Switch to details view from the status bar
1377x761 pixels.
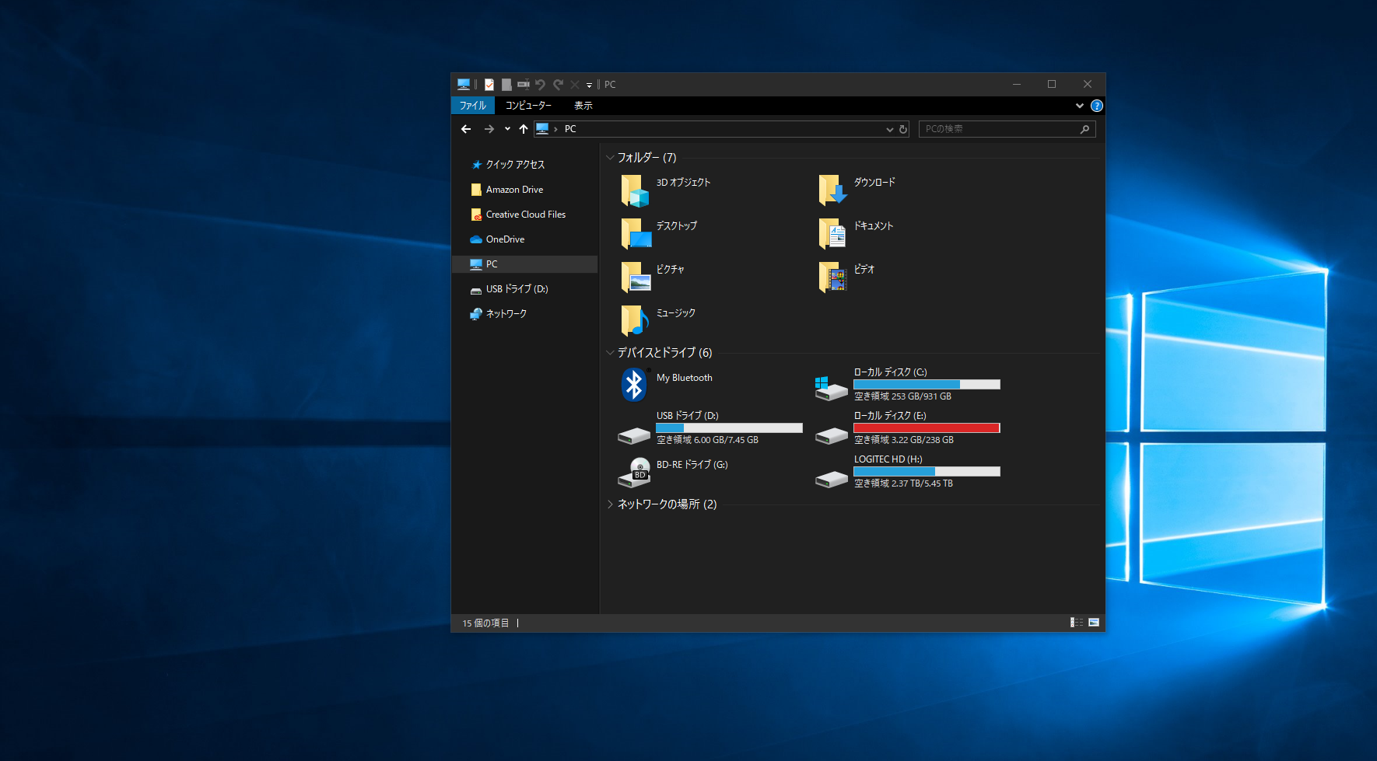pyautogui.click(x=1077, y=623)
